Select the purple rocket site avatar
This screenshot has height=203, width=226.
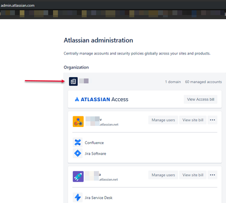[78, 176]
